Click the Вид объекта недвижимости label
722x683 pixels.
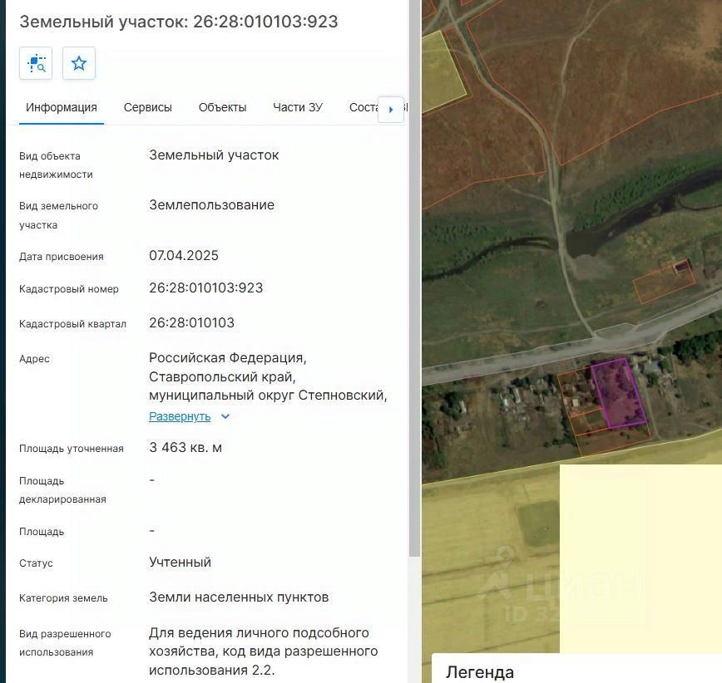tap(57, 165)
